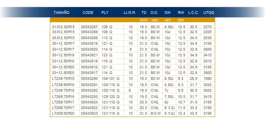Click the UTQG column header

[209, 13]
